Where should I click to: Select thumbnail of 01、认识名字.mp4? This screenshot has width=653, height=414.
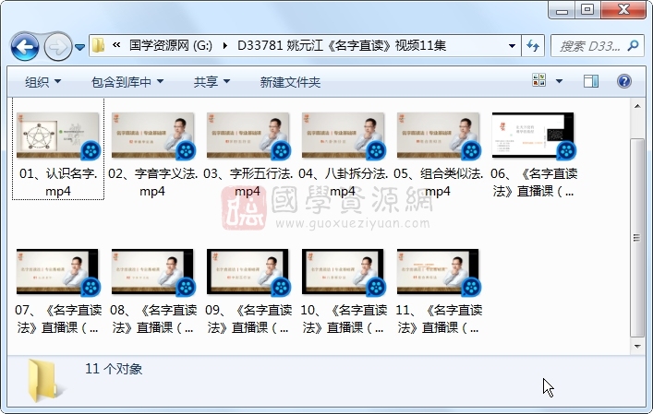tap(58, 136)
